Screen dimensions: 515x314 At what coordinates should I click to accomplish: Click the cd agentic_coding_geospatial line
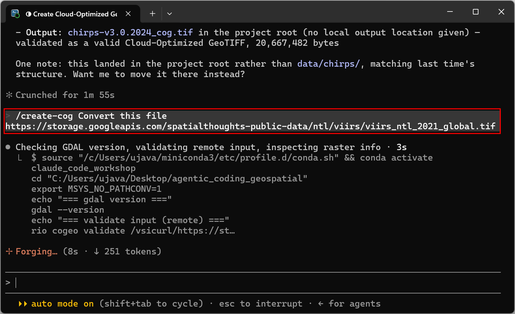tap(170, 178)
